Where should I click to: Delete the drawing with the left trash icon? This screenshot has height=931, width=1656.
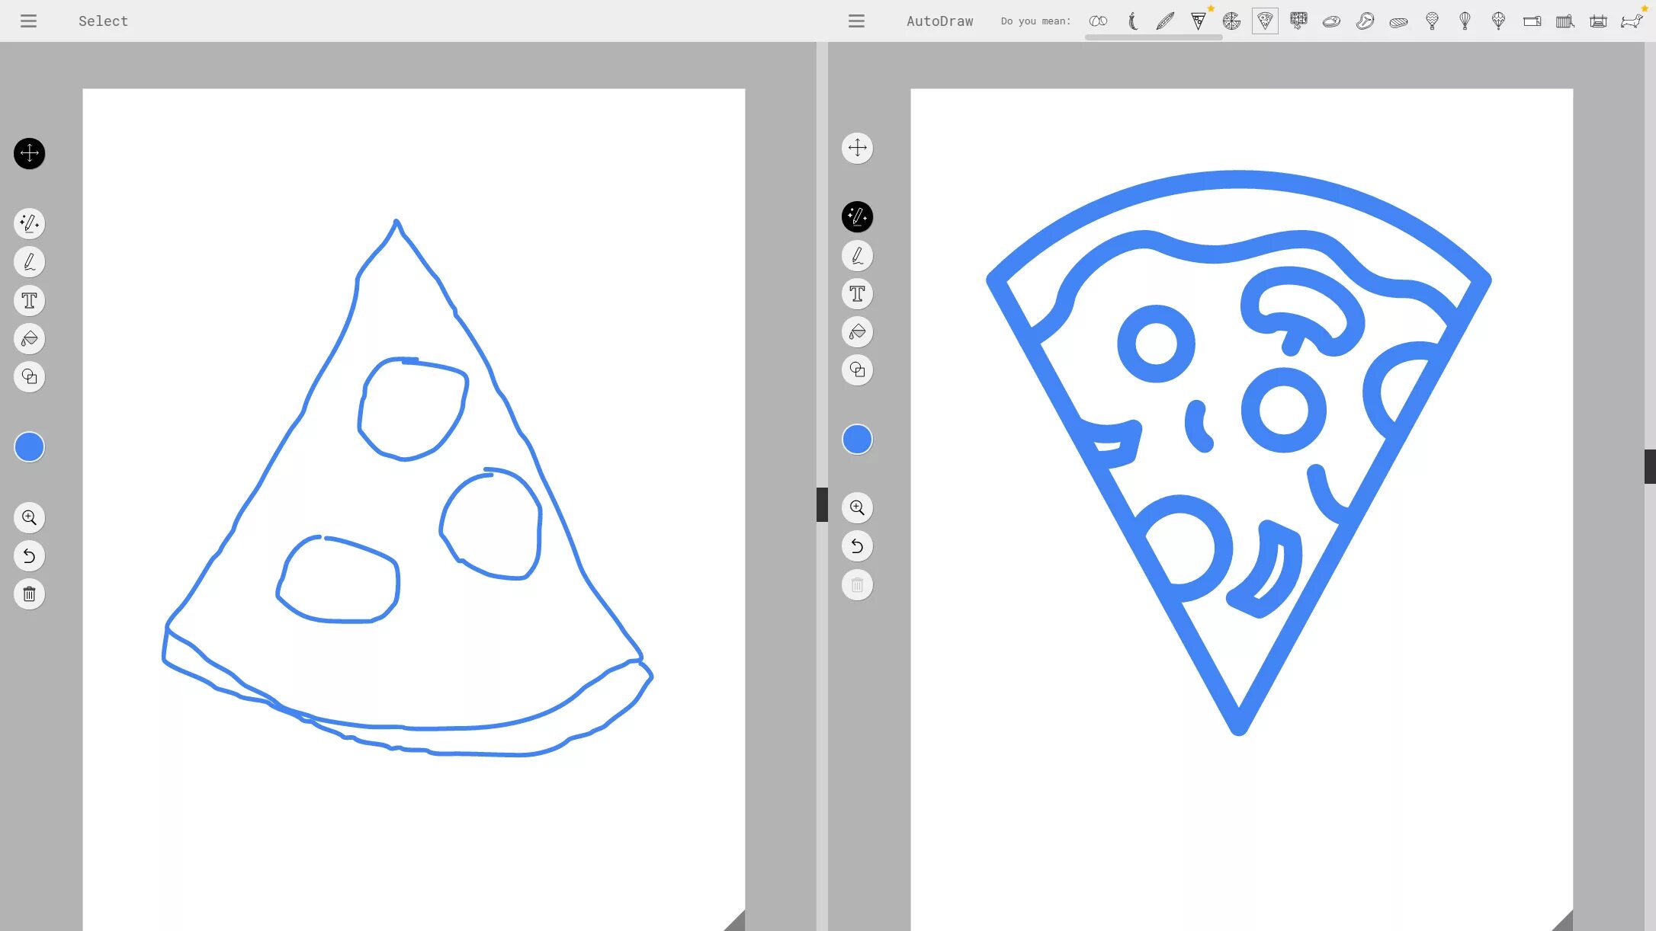point(29,594)
